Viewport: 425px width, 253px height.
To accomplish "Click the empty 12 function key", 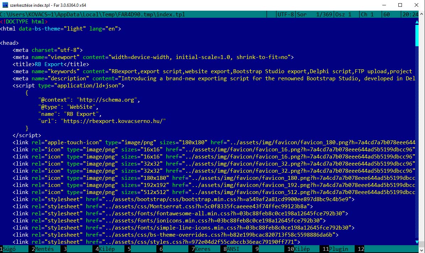I will 388,249.
